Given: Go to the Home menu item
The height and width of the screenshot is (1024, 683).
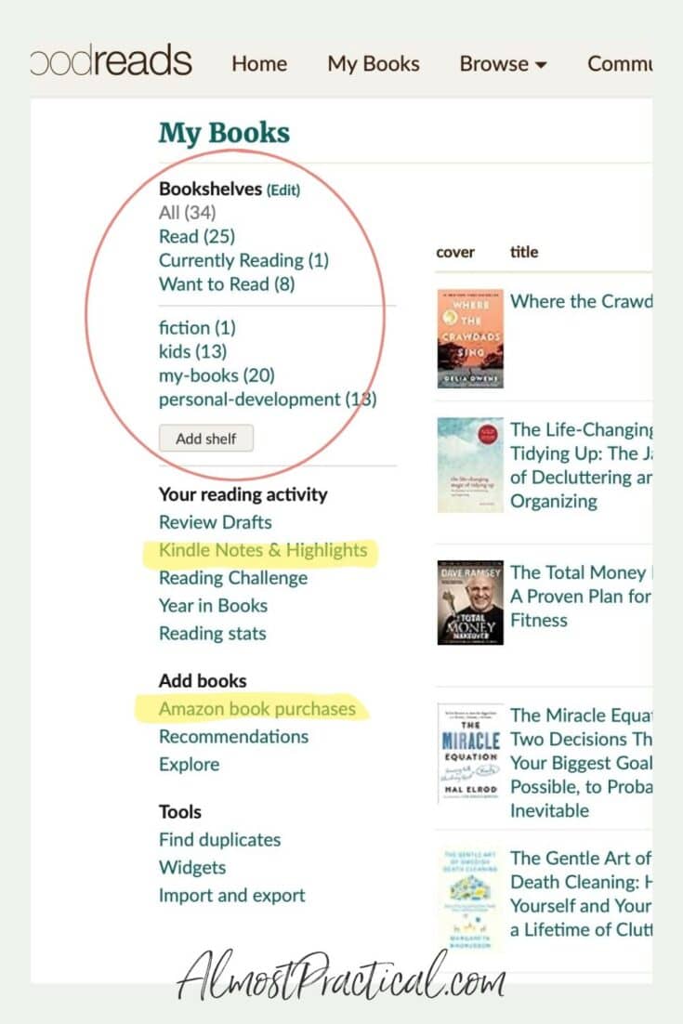Looking at the screenshot, I should pyautogui.click(x=259, y=64).
